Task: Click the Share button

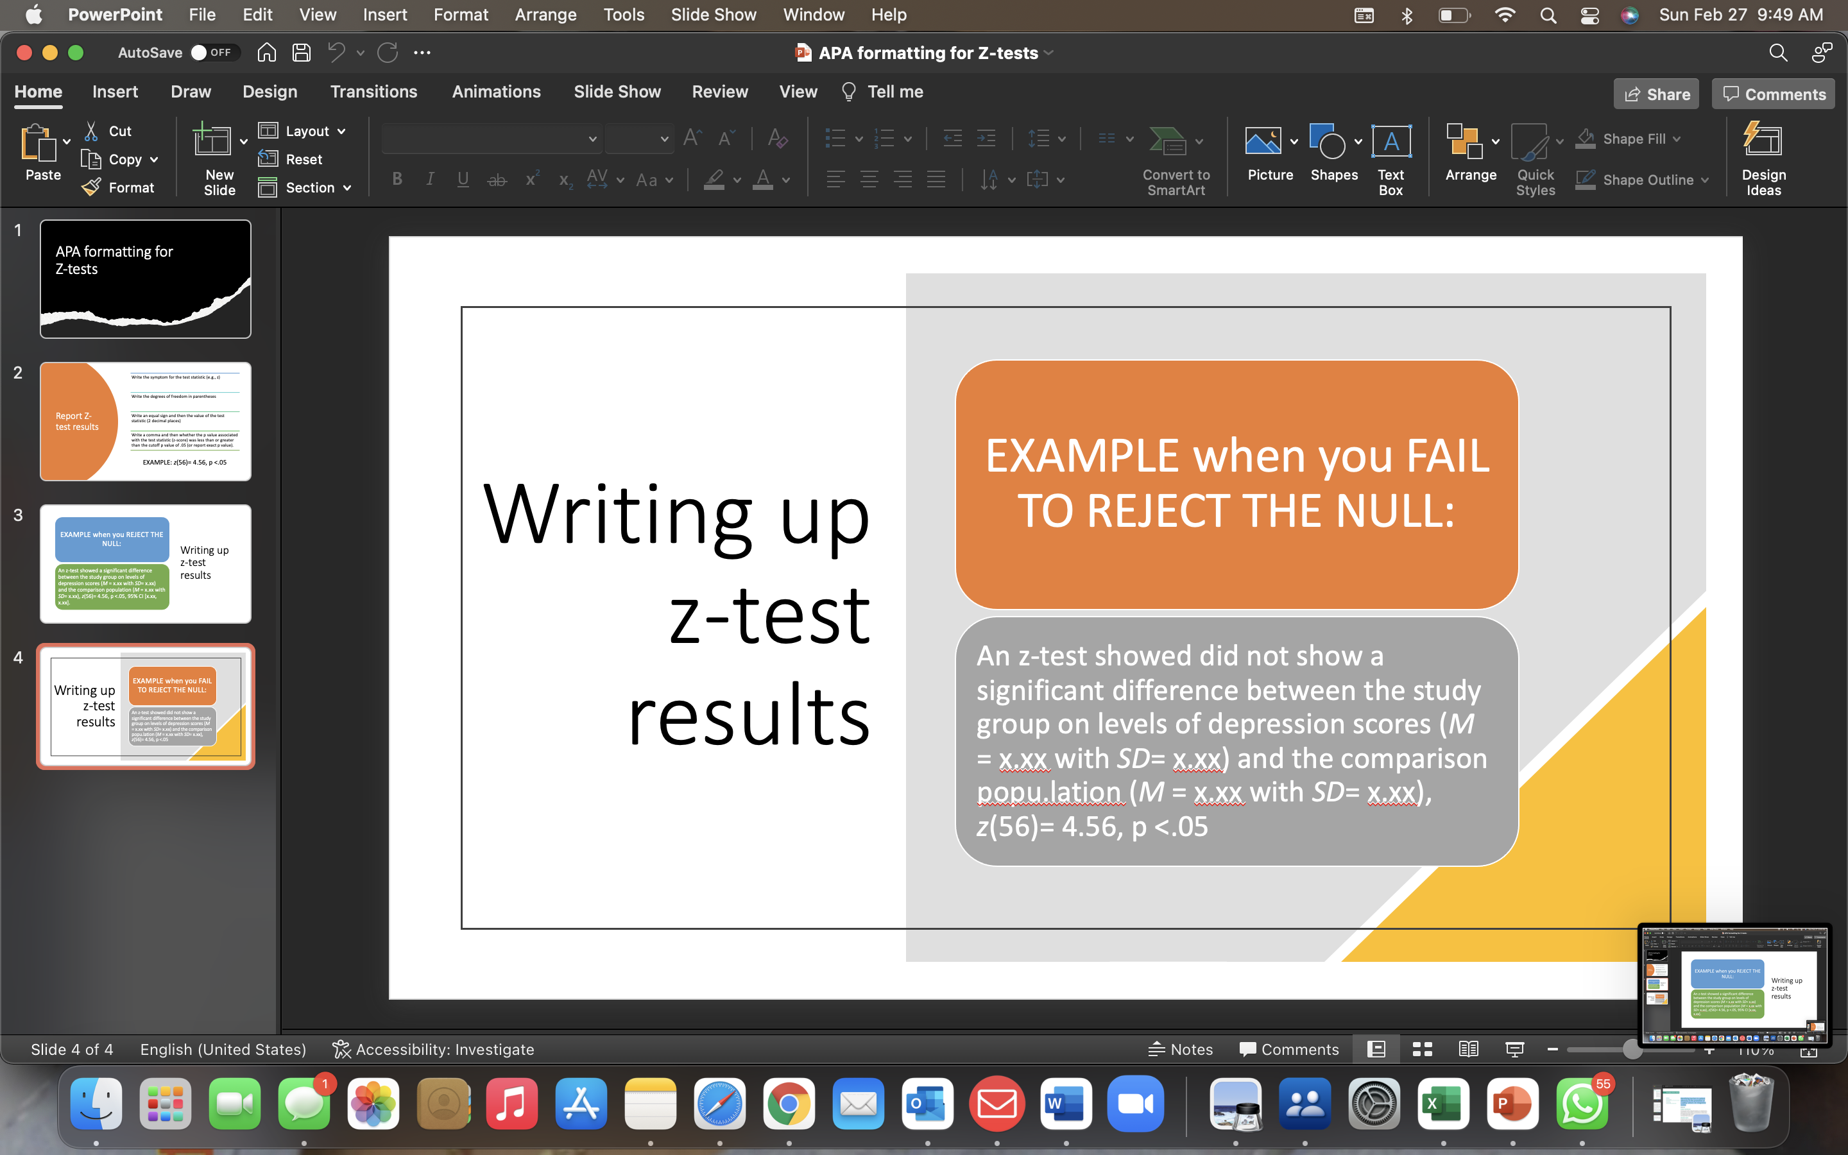Action: pos(1657,93)
